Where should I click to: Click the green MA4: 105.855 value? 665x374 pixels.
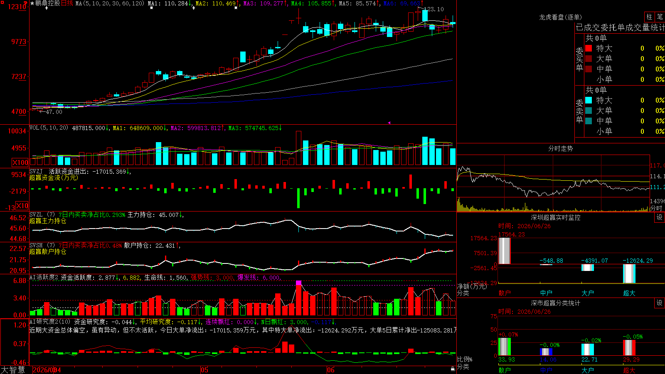(x=313, y=3)
